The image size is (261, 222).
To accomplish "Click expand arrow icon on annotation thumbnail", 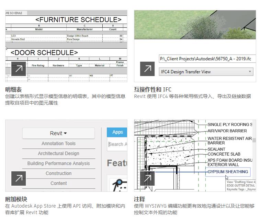I will [147, 178].
